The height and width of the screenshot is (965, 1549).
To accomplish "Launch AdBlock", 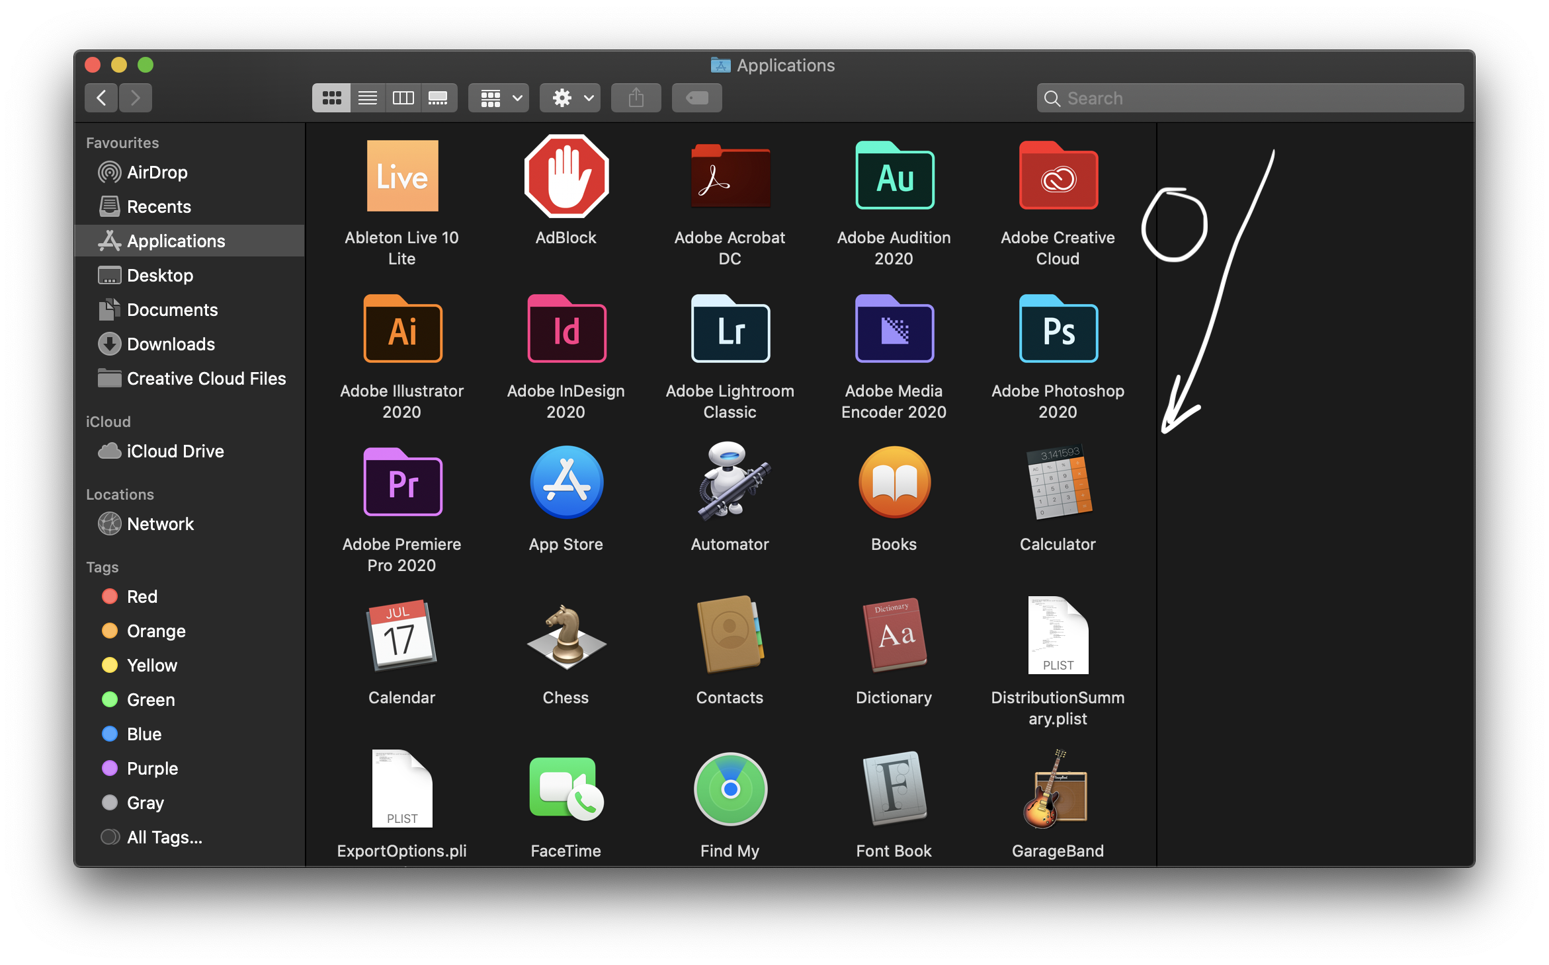I will pyautogui.click(x=565, y=176).
